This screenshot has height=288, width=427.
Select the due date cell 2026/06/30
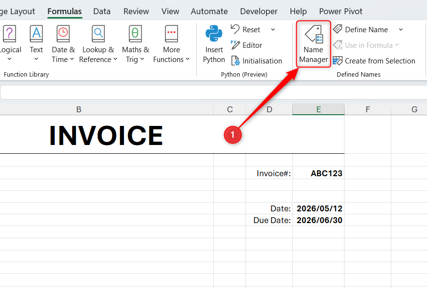point(318,220)
